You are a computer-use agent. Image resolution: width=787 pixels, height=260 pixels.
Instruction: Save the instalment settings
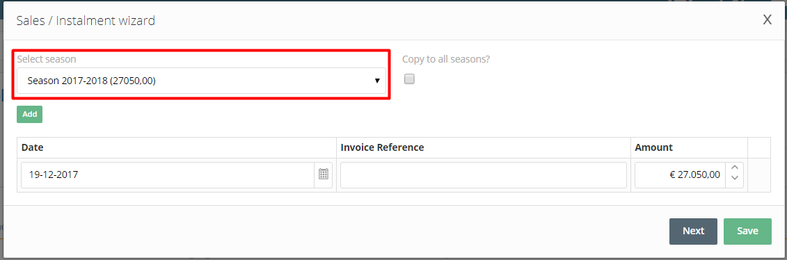pyautogui.click(x=747, y=231)
